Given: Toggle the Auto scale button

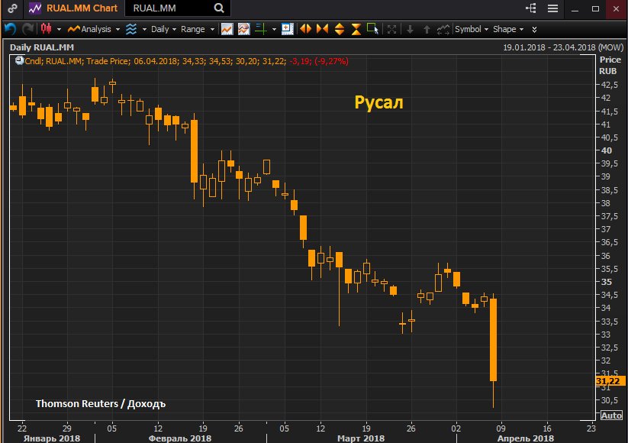Looking at the screenshot, I should click(x=611, y=416).
